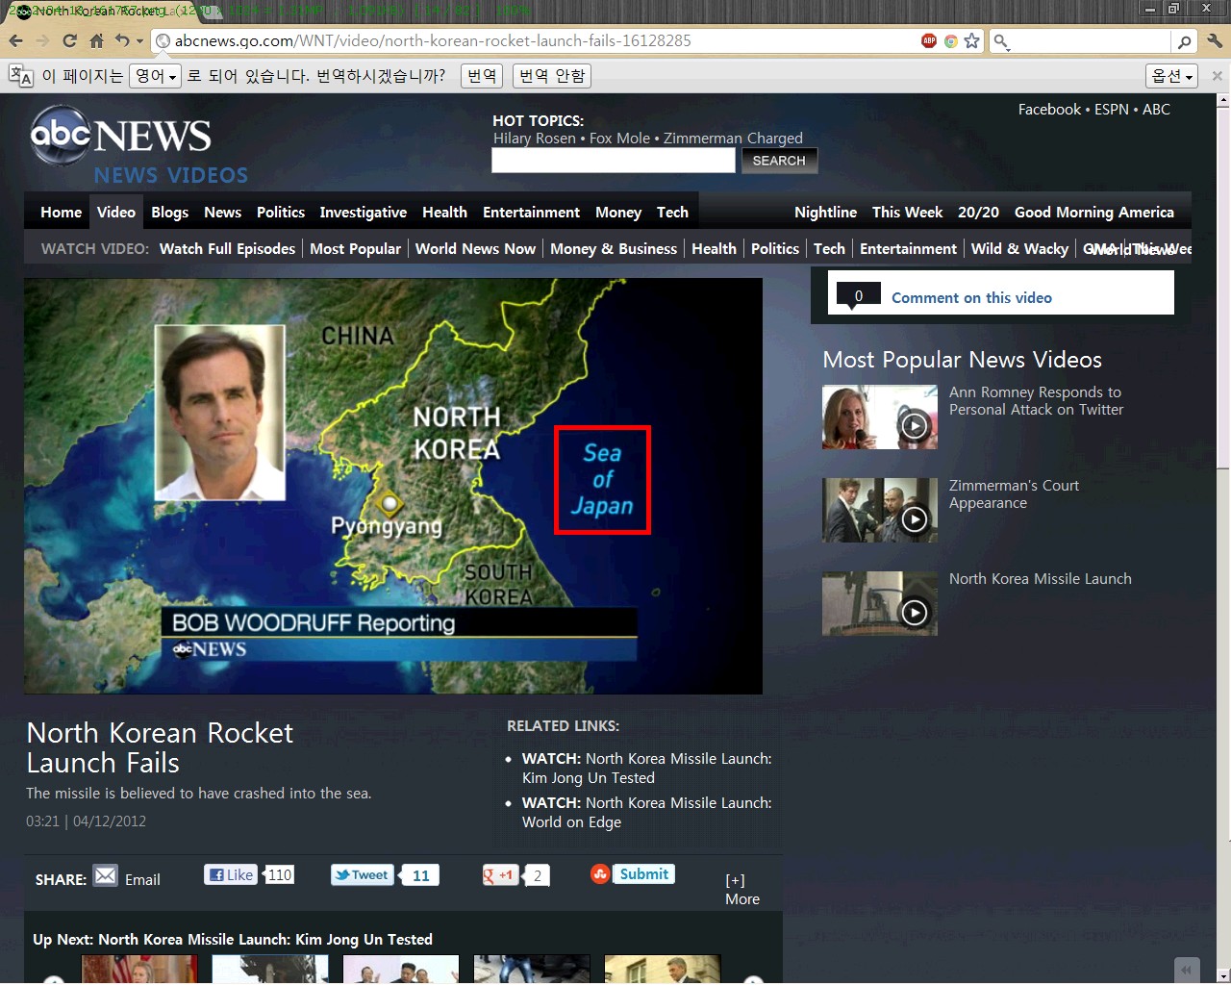Open Zimmerman Charged hot topic
The width and height of the screenshot is (1231, 985).
click(733, 139)
